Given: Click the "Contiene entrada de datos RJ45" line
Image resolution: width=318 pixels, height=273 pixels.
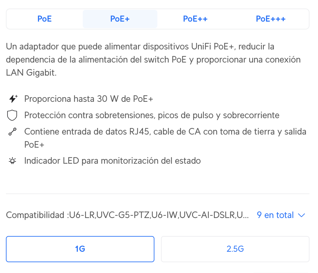Looking at the screenshot, I should (x=165, y=132).
